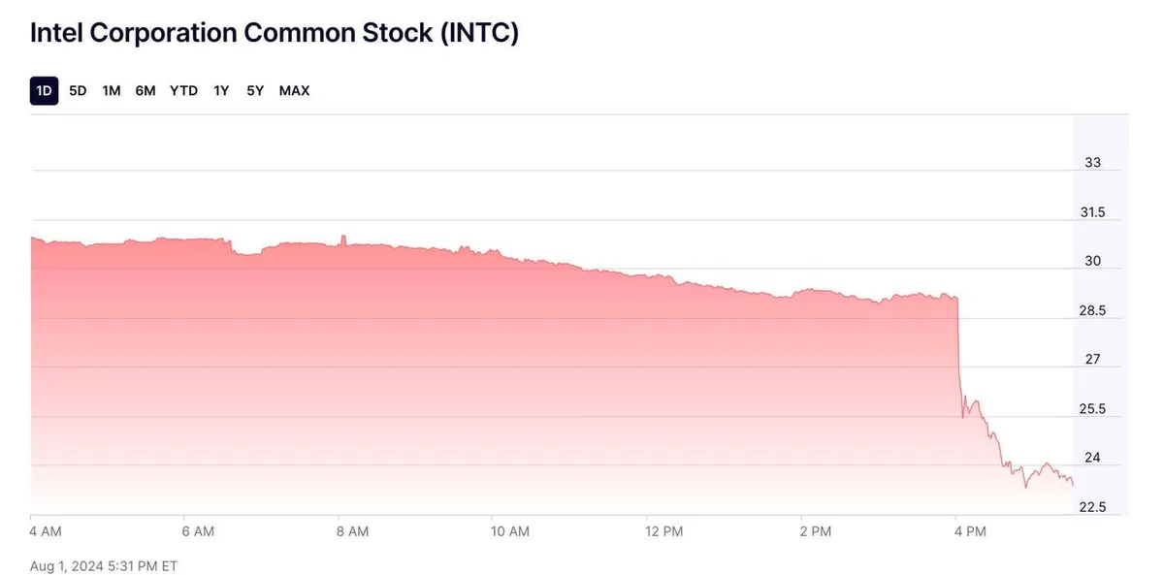
Task: Select the 8 AM time axis label
Action: [x=351, y=531]
